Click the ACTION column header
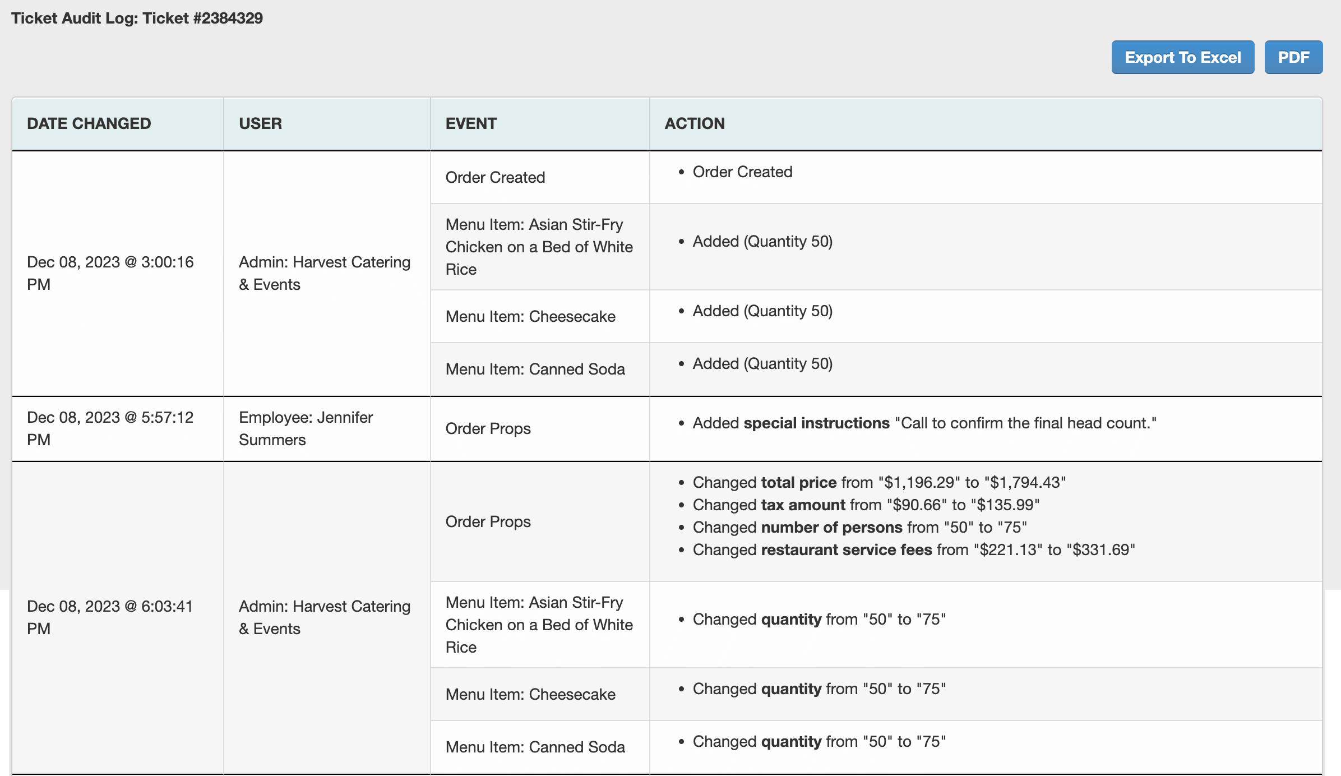The height and width of the screenshot is (776, 1341). (x=694, y=123)
